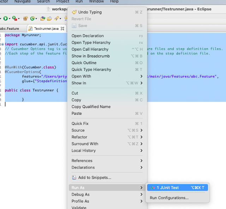The height and width of the screenshot is (209, 226).
Task: Expand the Surround With submenu
Action: pos(107,144)
